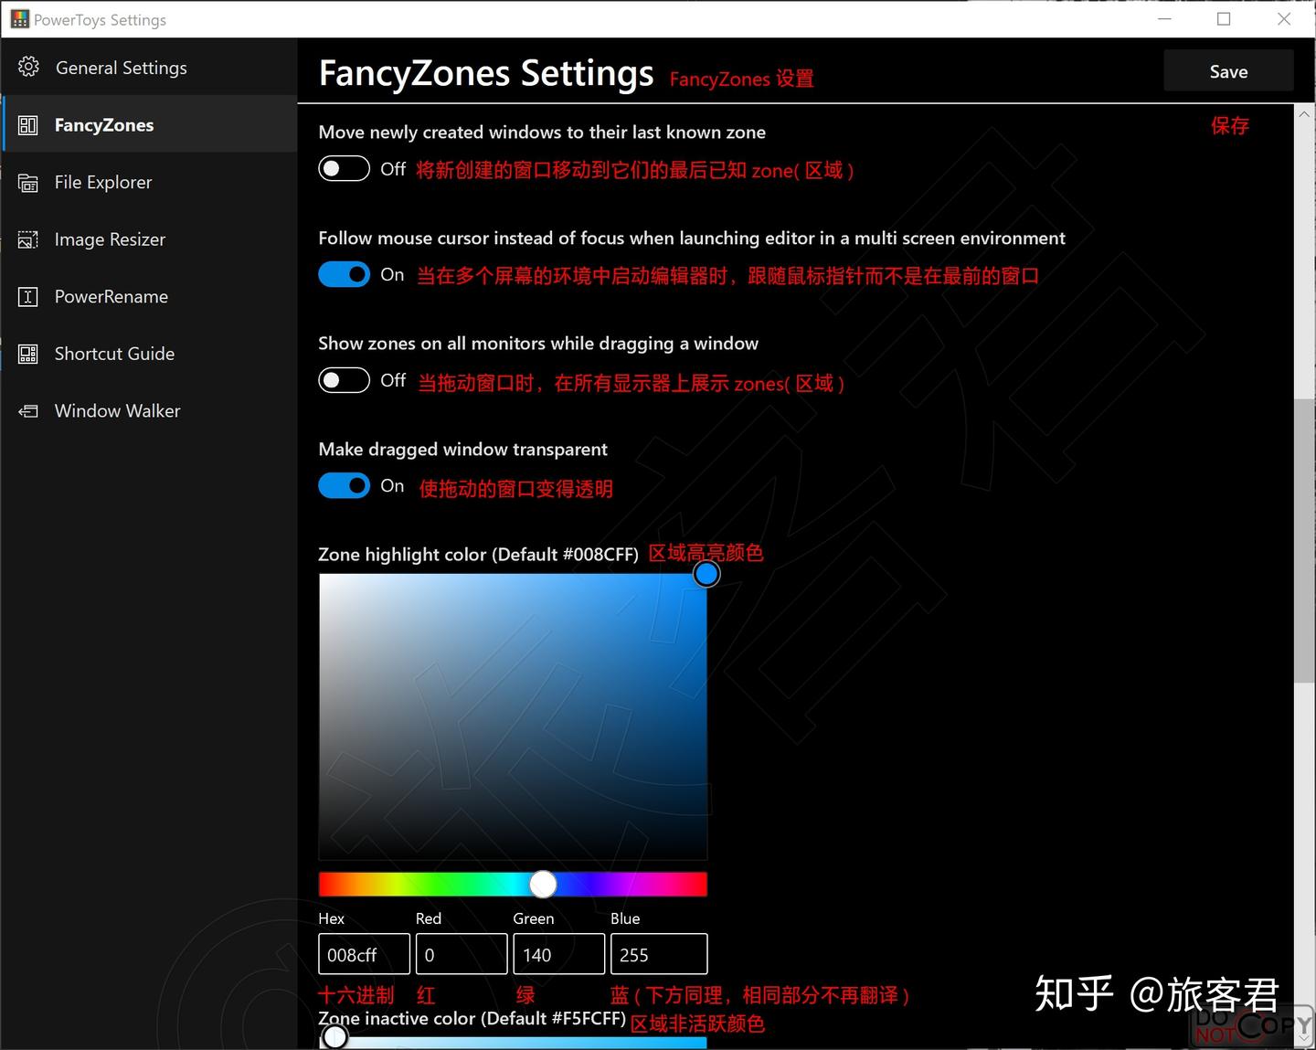Select the Shortcut Guide icon
Screen dimensions: 1316x1050
coord(28,354)
